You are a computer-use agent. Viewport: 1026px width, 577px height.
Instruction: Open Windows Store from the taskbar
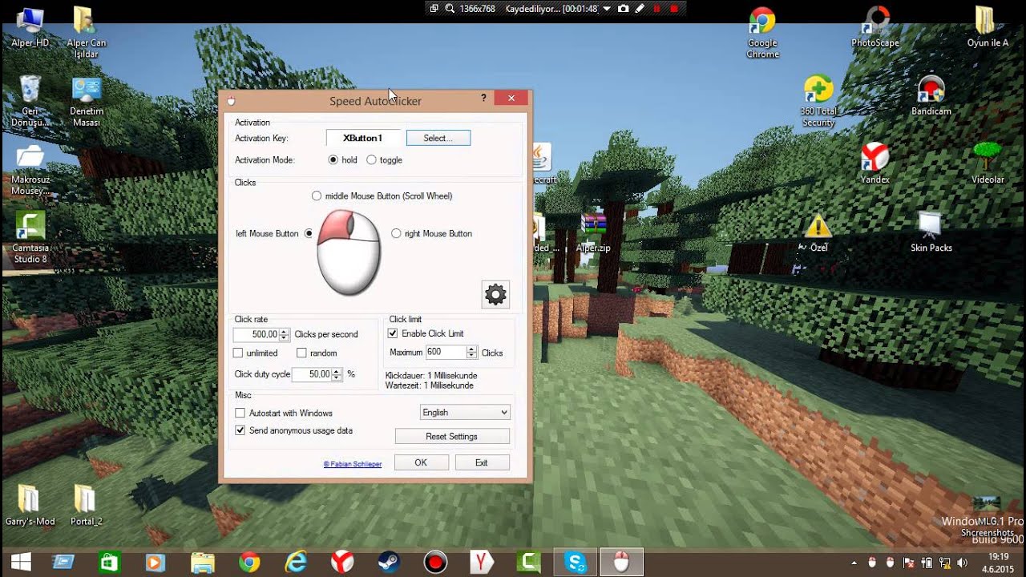pyautogui.click(x=109, y=563)
